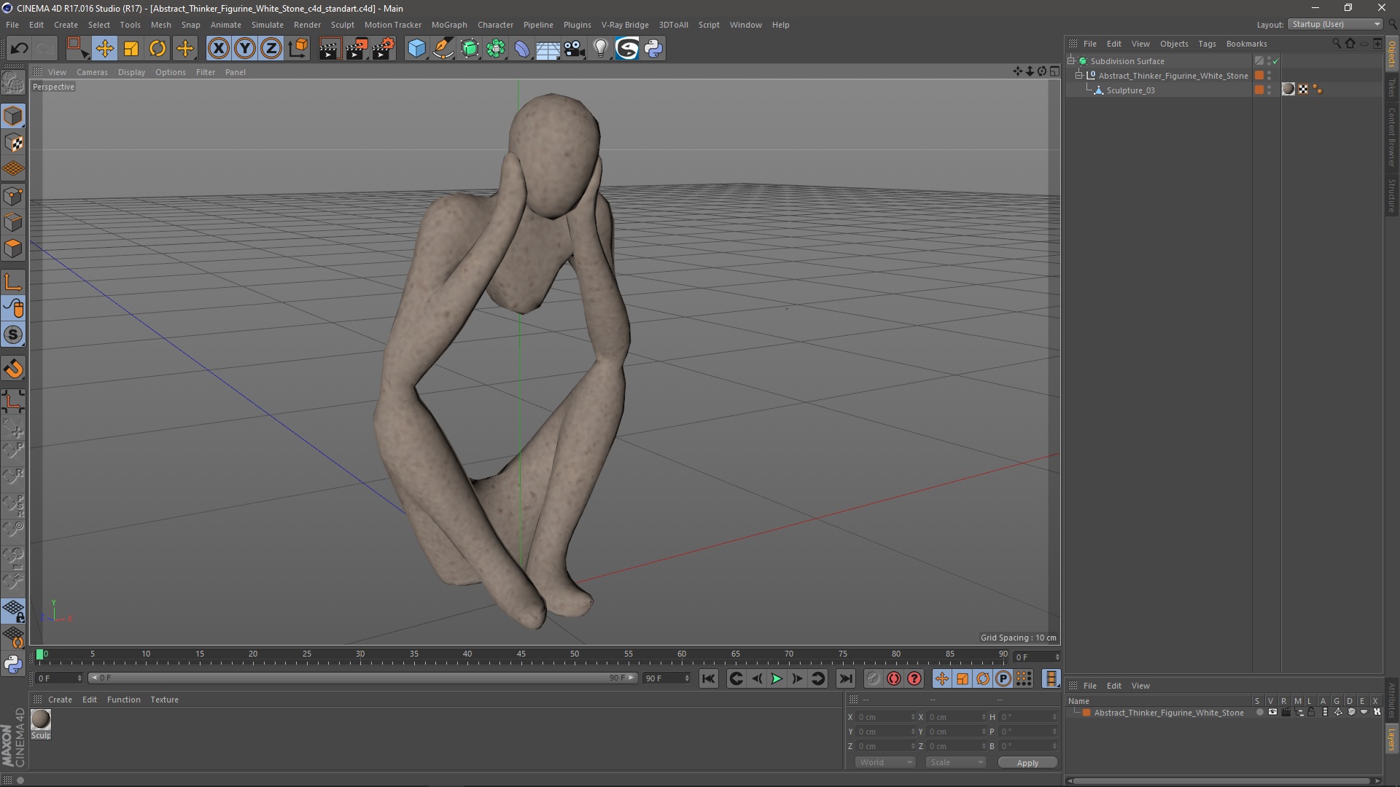1400x787 pixels.
Task: Open the Sculpt menu
Action: point(342,25)
